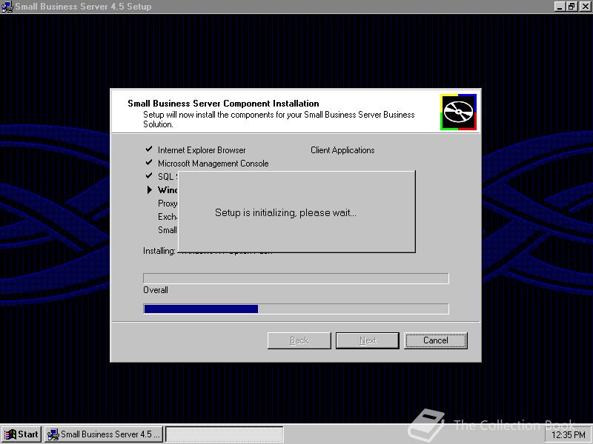Click the checkmark beside Microsoft Management Console

(x=149, y=162)
